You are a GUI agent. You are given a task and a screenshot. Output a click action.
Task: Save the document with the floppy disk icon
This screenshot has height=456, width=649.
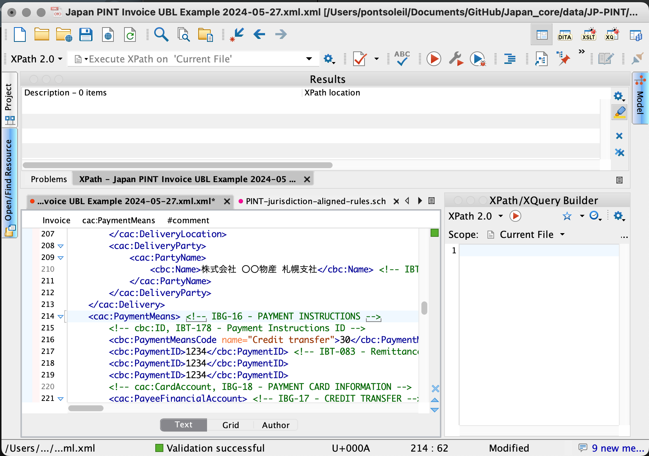coord(86,35)
